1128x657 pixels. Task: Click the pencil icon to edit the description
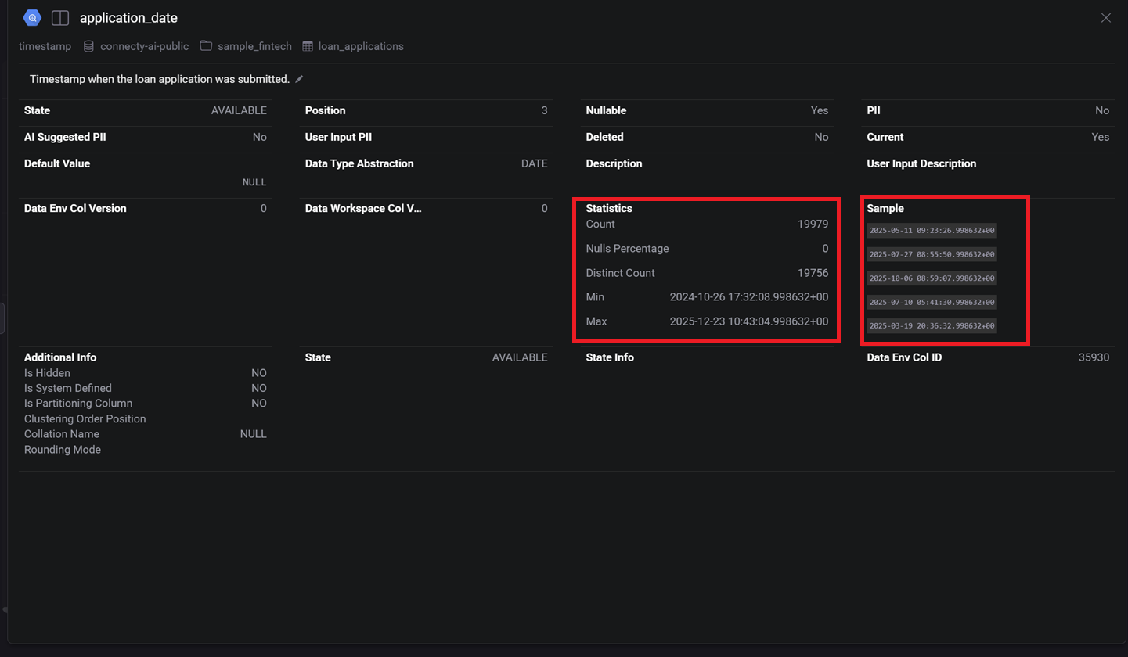pos(299,79)
